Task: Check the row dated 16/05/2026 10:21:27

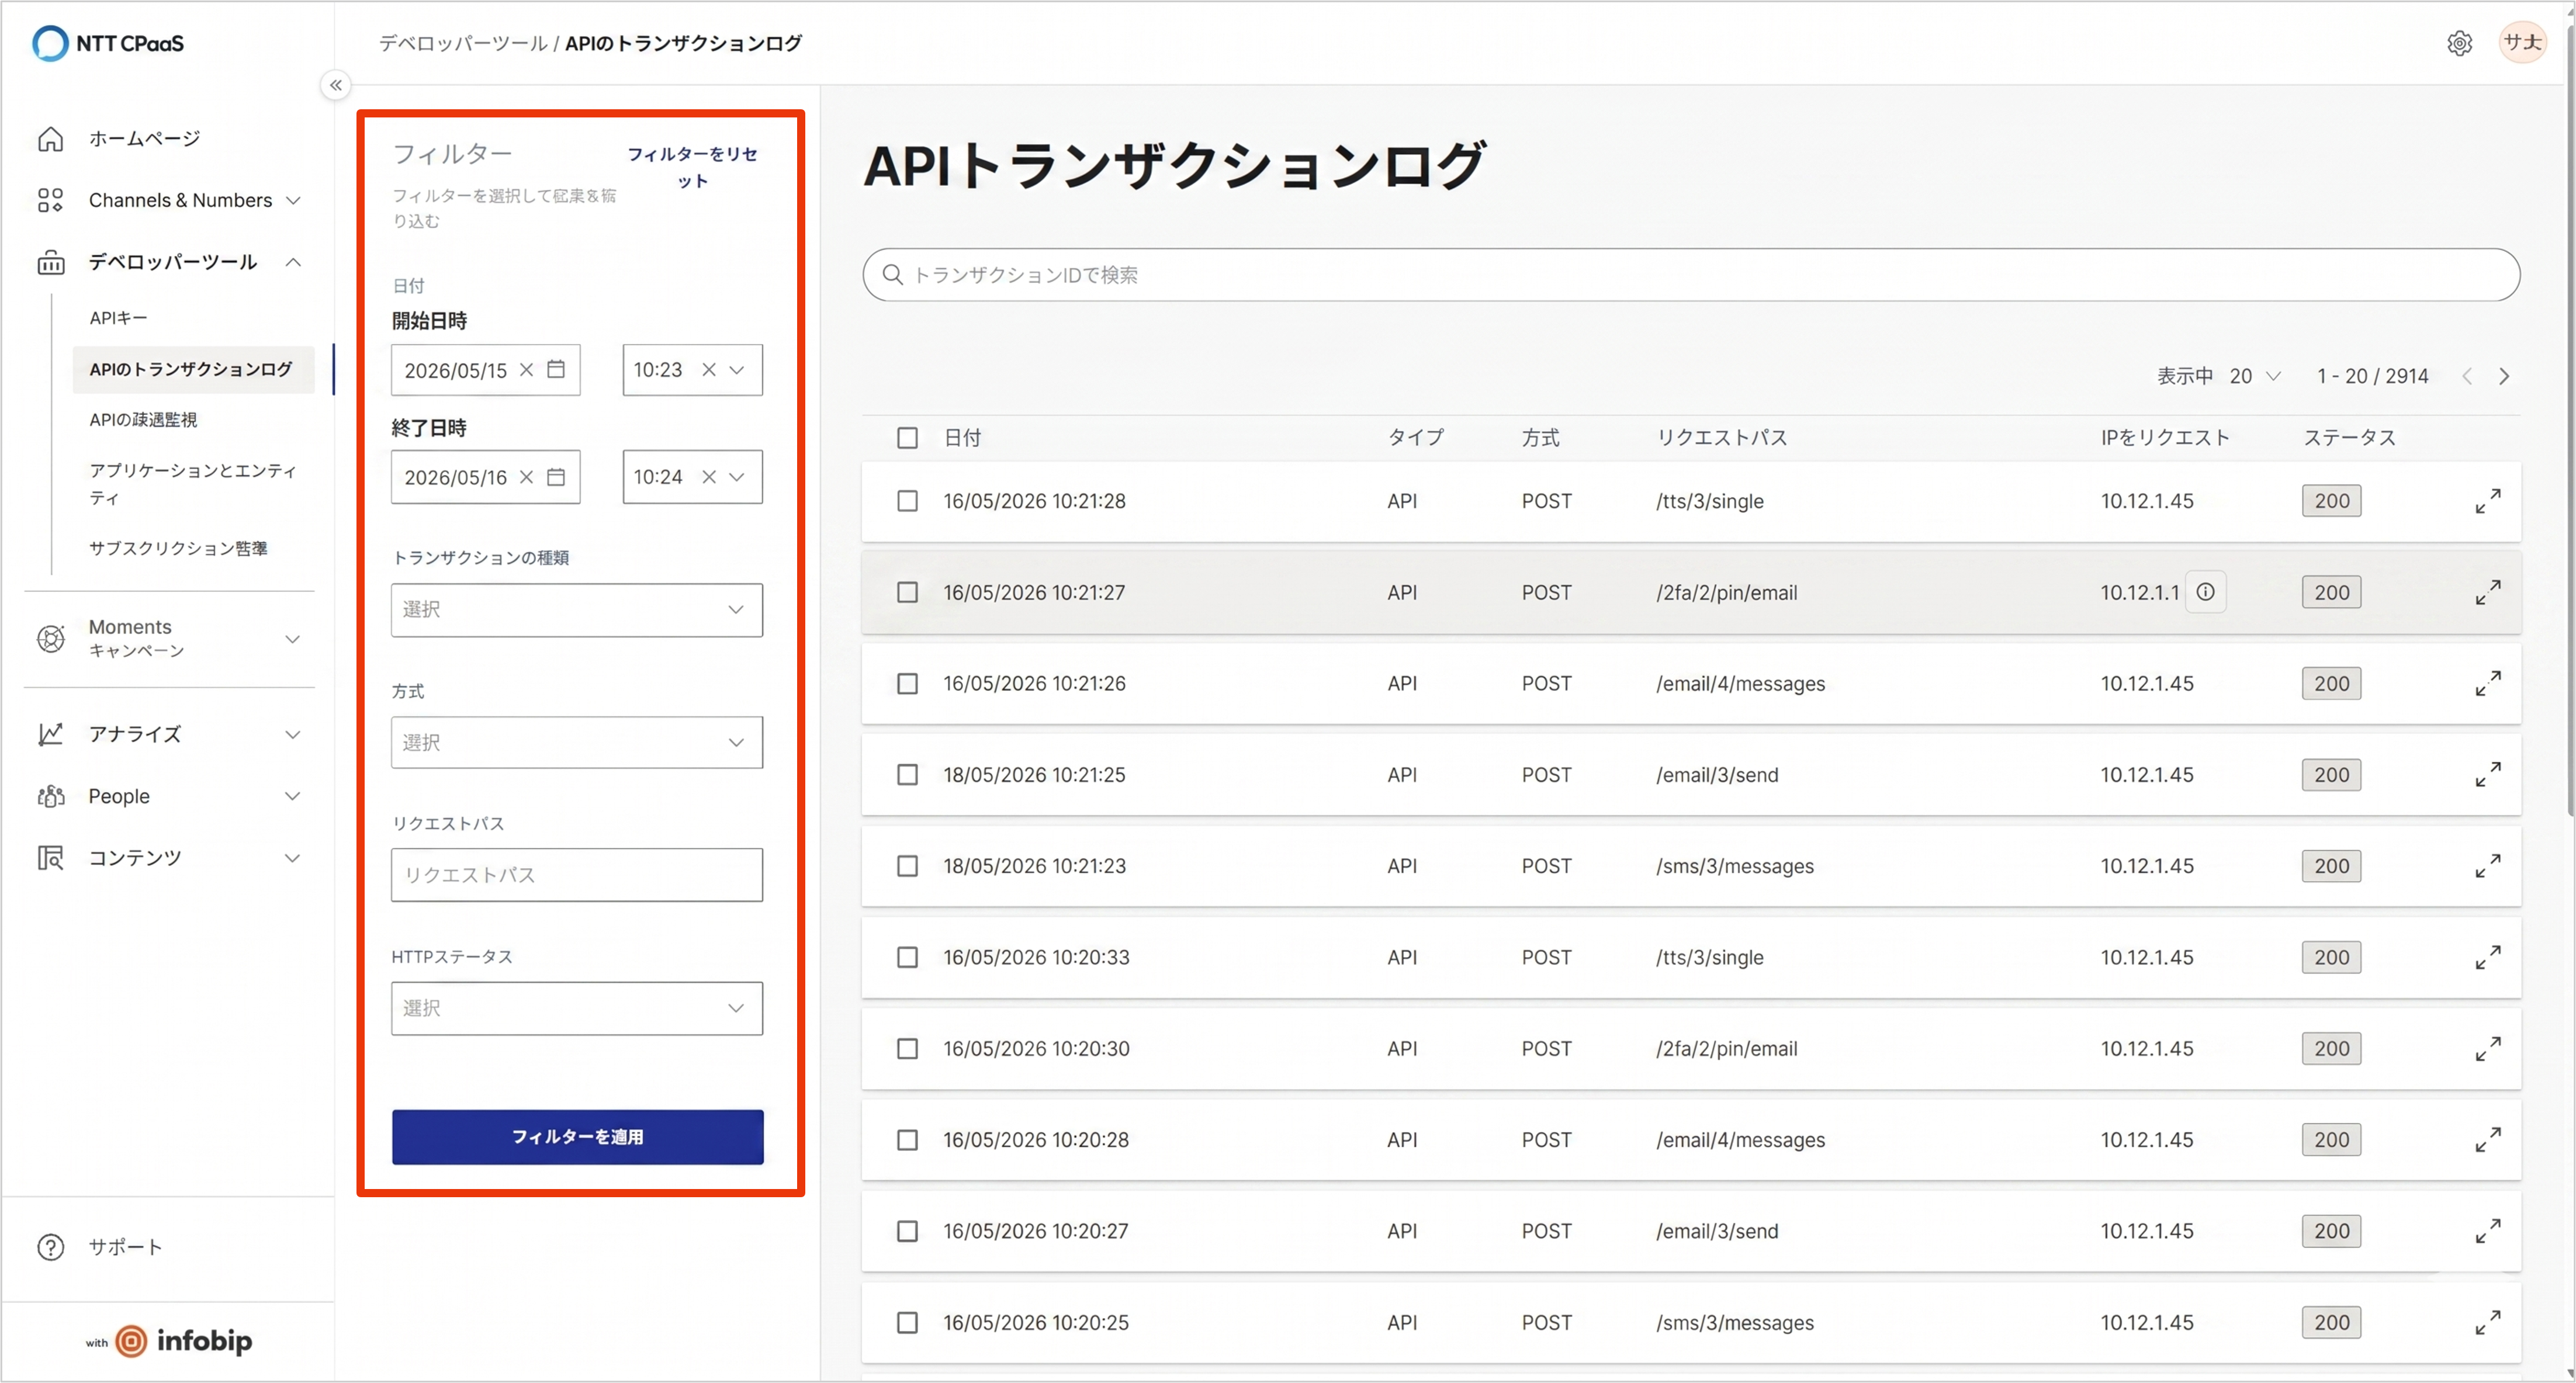Action: 907,592
